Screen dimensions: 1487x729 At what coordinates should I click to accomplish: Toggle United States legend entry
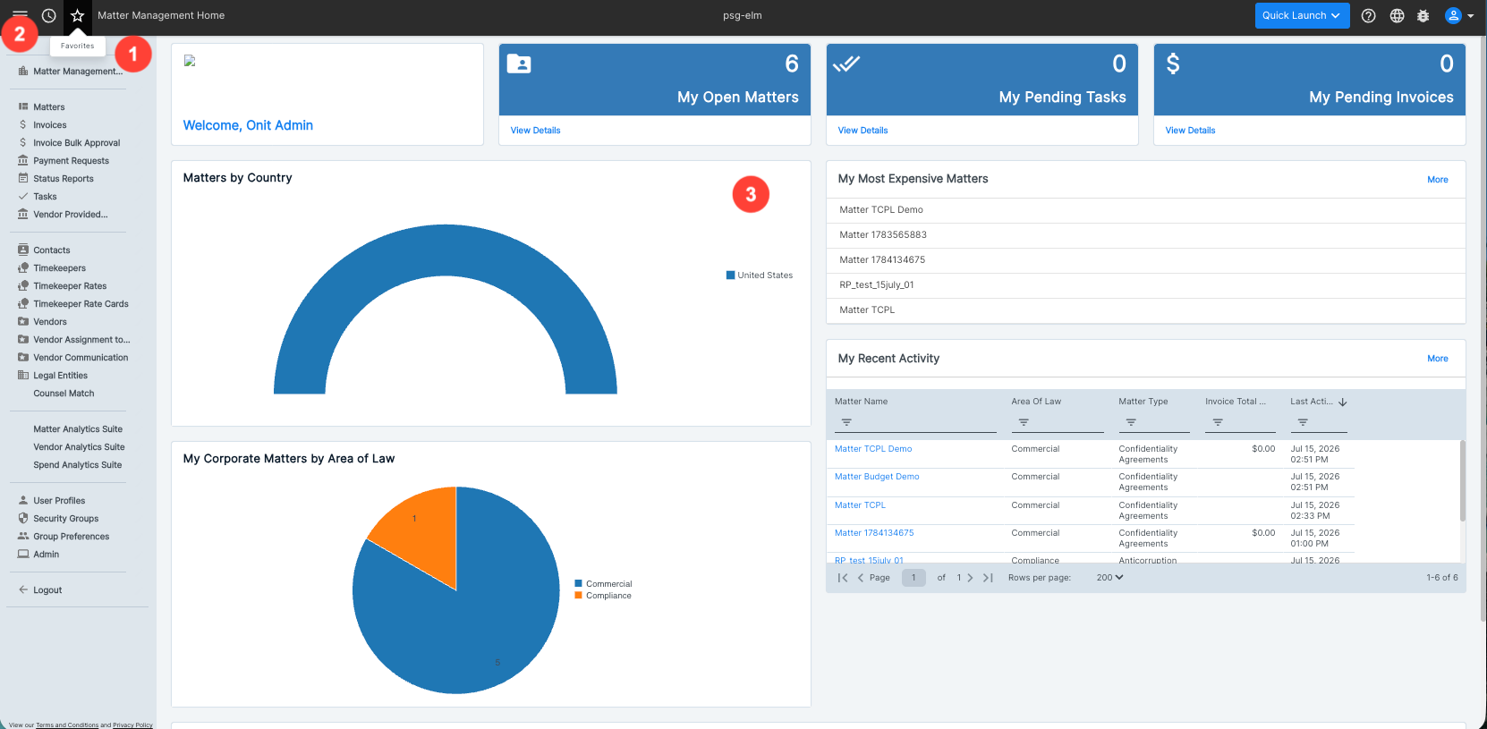[760, 275]
